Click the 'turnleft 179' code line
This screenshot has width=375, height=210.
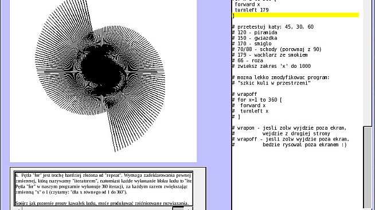pyautogui.click(x=252, y=10)
